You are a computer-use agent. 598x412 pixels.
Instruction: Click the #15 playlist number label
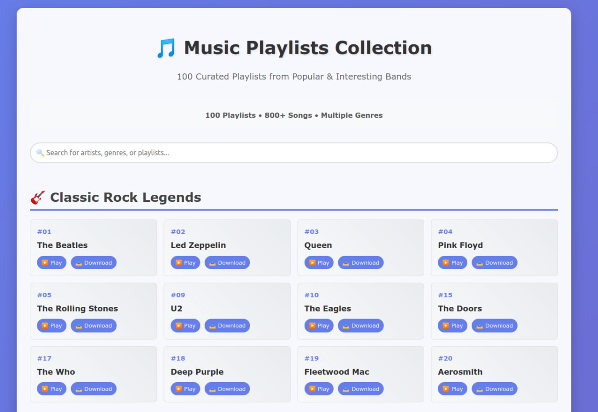pyautogui.click(x=445, y=295)
